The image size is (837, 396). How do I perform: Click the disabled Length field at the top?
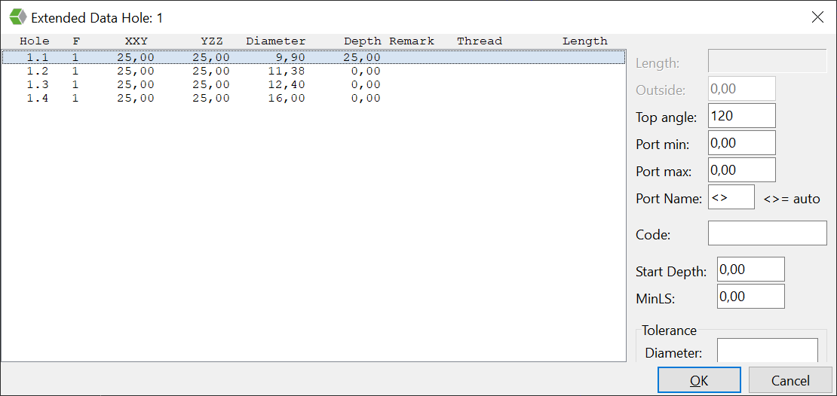(767, 61)
